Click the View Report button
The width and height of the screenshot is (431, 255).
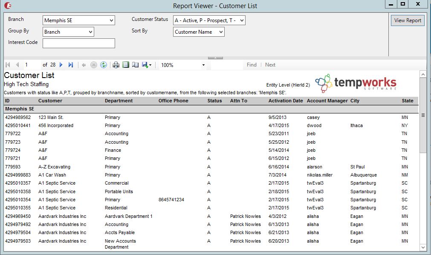407,20
